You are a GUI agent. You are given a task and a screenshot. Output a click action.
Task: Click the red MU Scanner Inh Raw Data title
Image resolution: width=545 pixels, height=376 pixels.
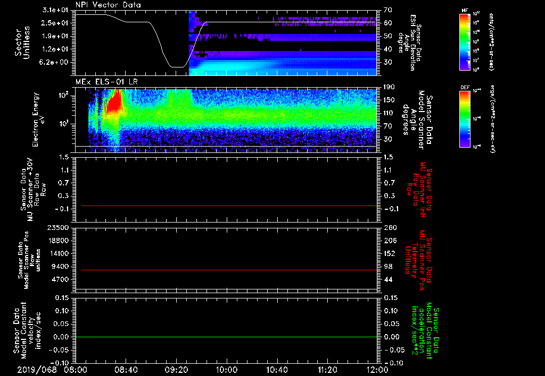419,189
